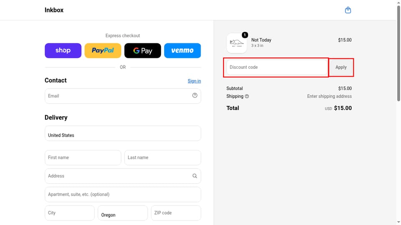This screenshot has height=225, width=401.
Task: Open the United States country dropdown
Action: (123, 133)
